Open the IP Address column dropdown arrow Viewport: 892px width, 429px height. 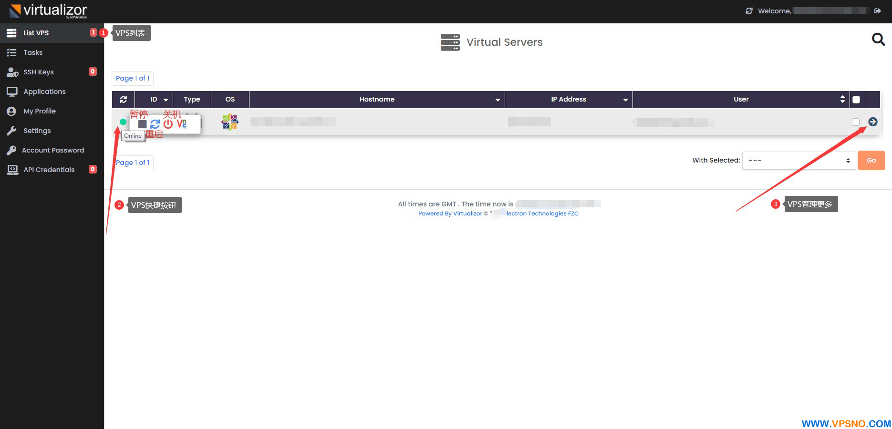625,100
